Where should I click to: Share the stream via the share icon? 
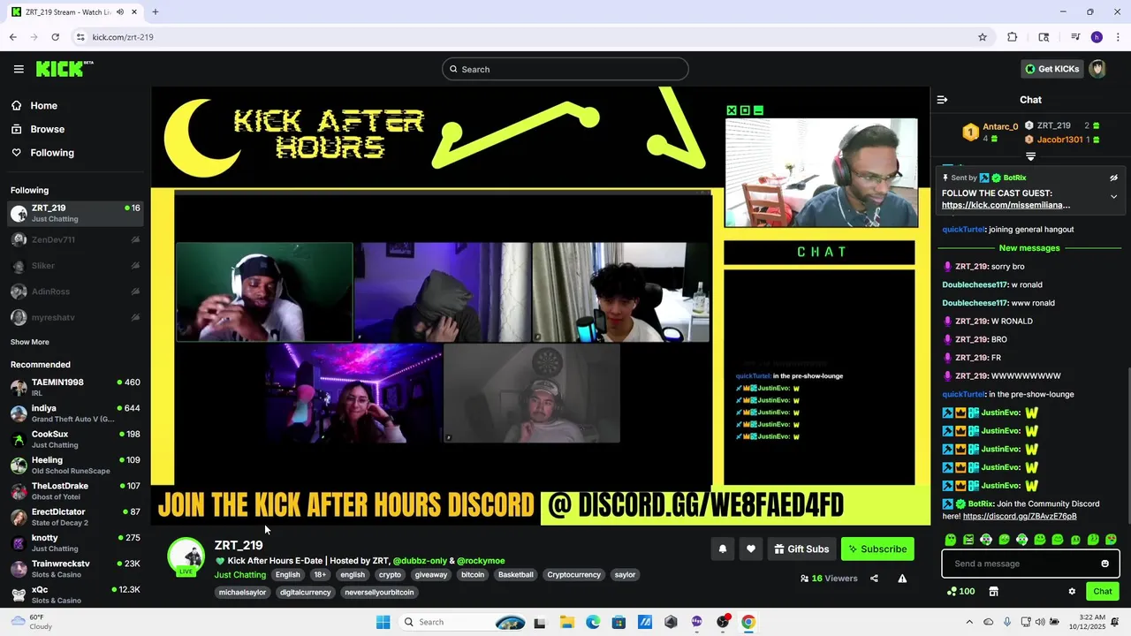click(x=874, y=579)
